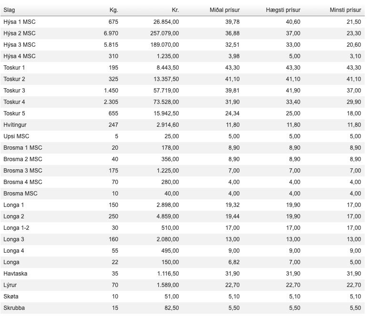Image resolution: width=369 pixels, height=318 pixels.
Task: Click the Skrubba row label
Action: coord(14,308)
